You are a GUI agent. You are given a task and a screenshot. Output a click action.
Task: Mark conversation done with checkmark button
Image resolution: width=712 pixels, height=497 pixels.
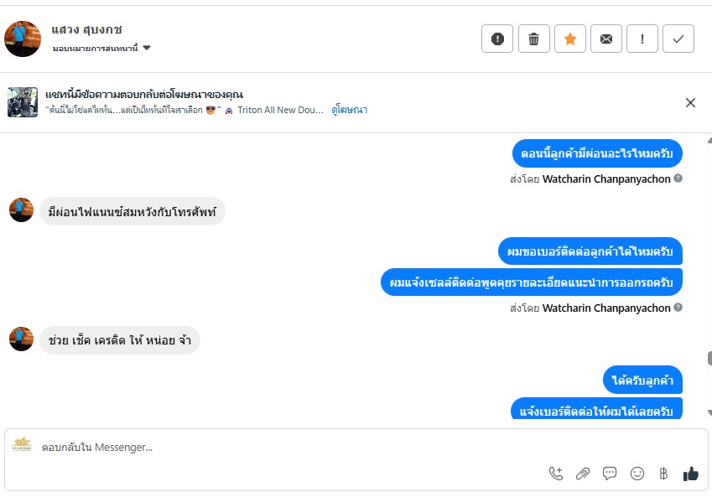point(678,39)
